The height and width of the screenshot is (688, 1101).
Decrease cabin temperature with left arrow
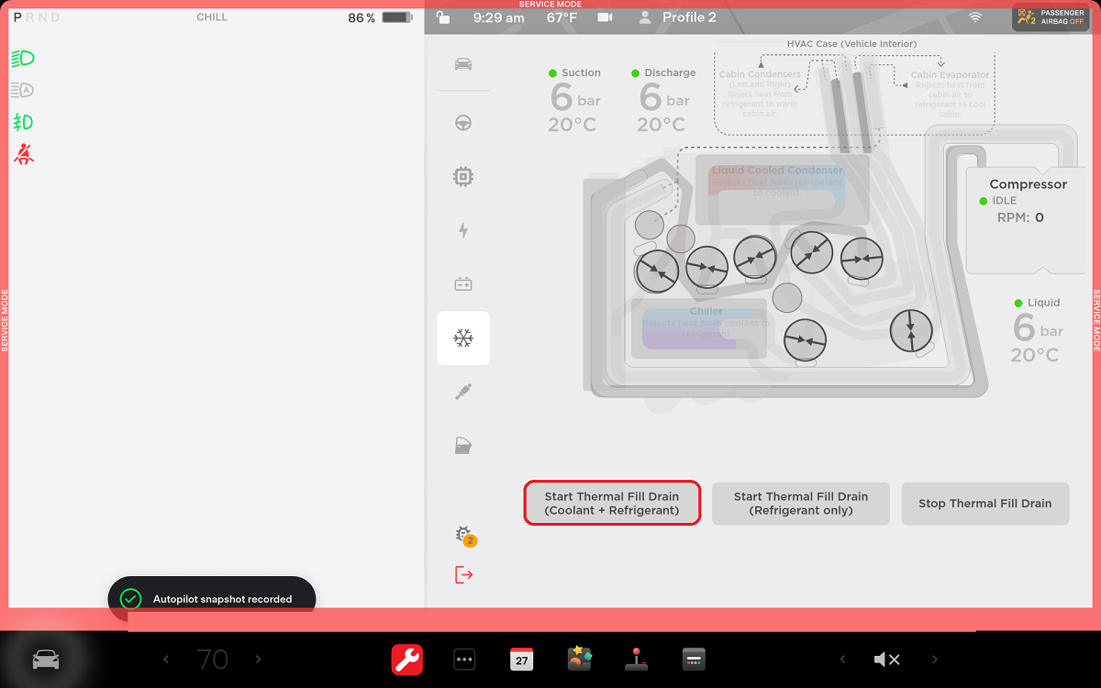[x=166, y=660]
